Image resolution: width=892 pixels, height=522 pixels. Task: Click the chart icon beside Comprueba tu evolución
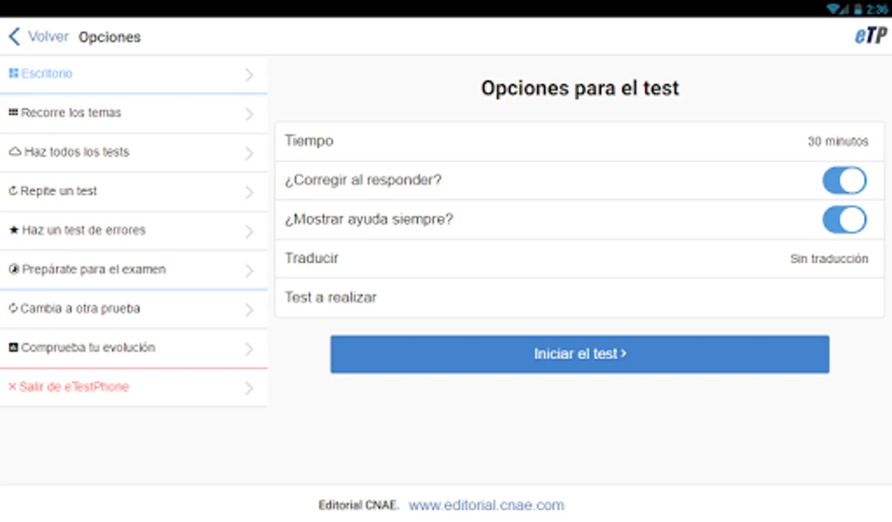(x=14, y=347)
